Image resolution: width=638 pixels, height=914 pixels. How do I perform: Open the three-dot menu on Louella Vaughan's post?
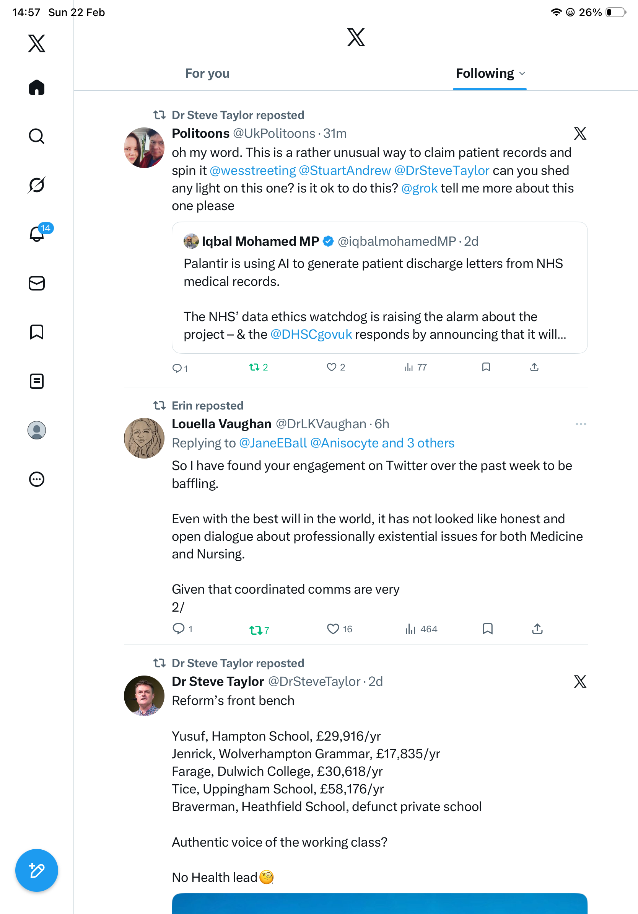(x=580, y=424)
